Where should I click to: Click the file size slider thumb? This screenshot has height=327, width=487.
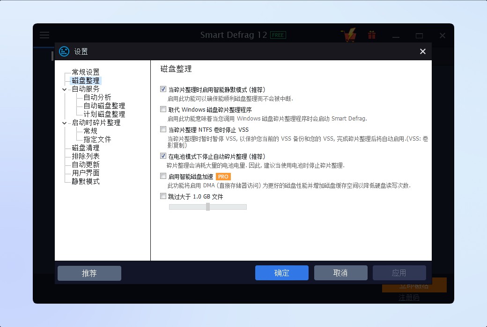coord(208,207)
